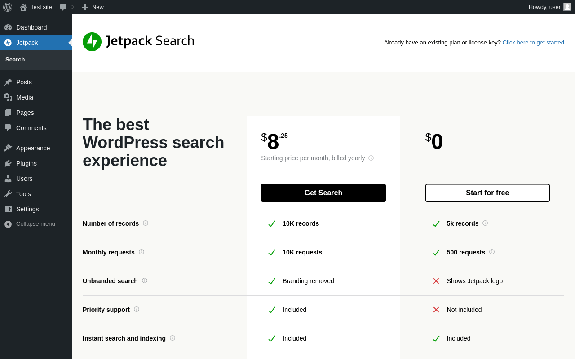The width and height of the screenshot is (575, 359).
Task: Click 'The best WordPress search experience' heading
Action: (x=154, y=143)
